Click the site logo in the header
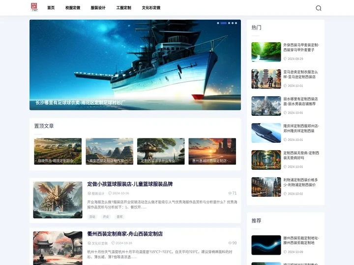Image resolution: width=354 pixels, height=265 pixels. (34, 7)
